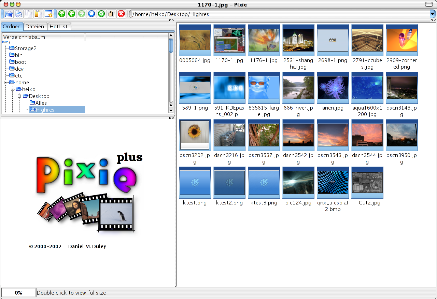Select the etc folder icon in tree

pos(12,75)
